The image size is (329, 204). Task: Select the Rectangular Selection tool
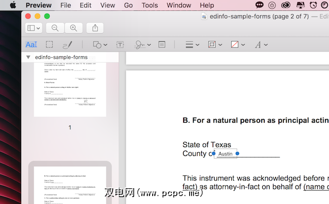point(49,45)
